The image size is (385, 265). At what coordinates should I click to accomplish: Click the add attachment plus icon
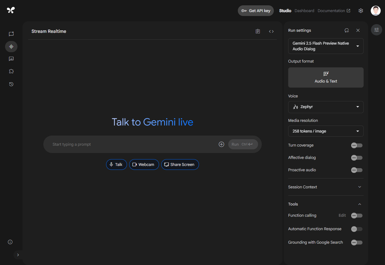point(221,144)
